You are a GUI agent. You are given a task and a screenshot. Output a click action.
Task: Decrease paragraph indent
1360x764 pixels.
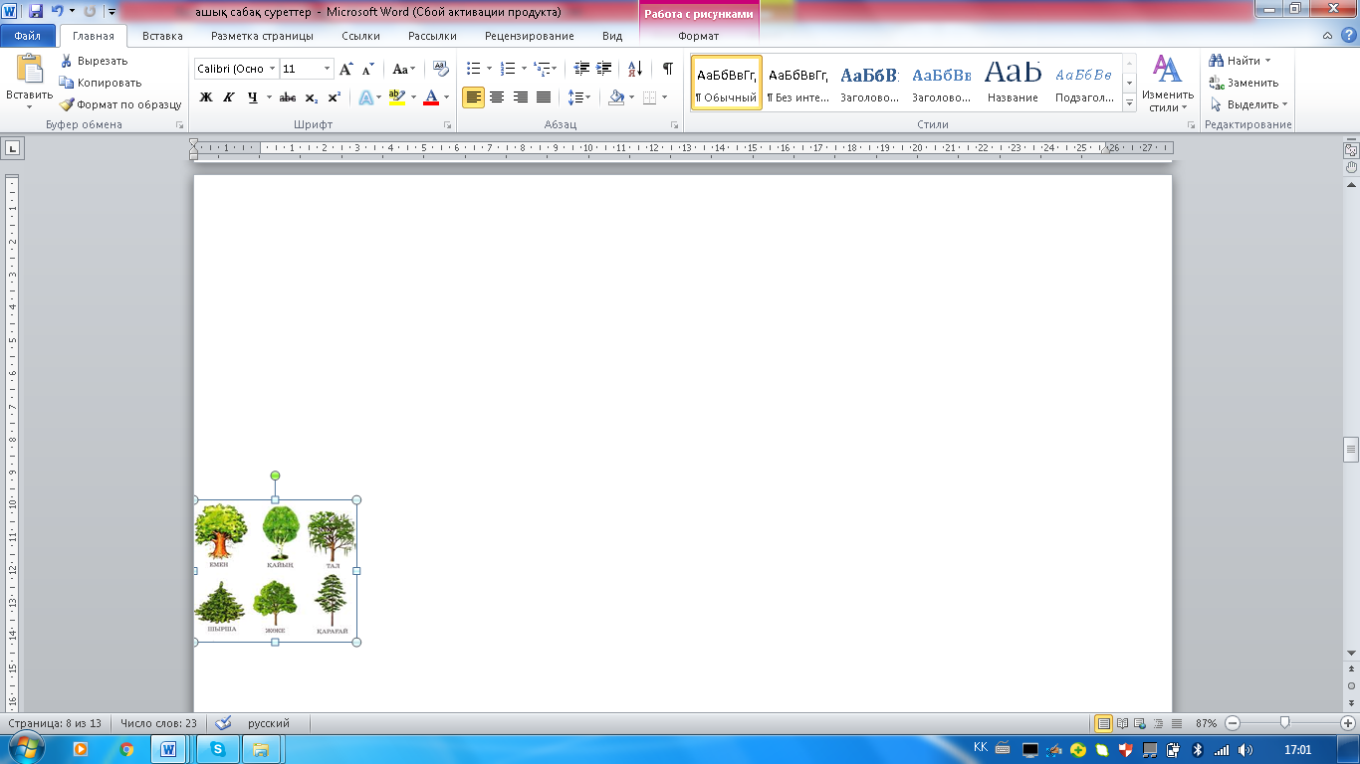[582, 69]
